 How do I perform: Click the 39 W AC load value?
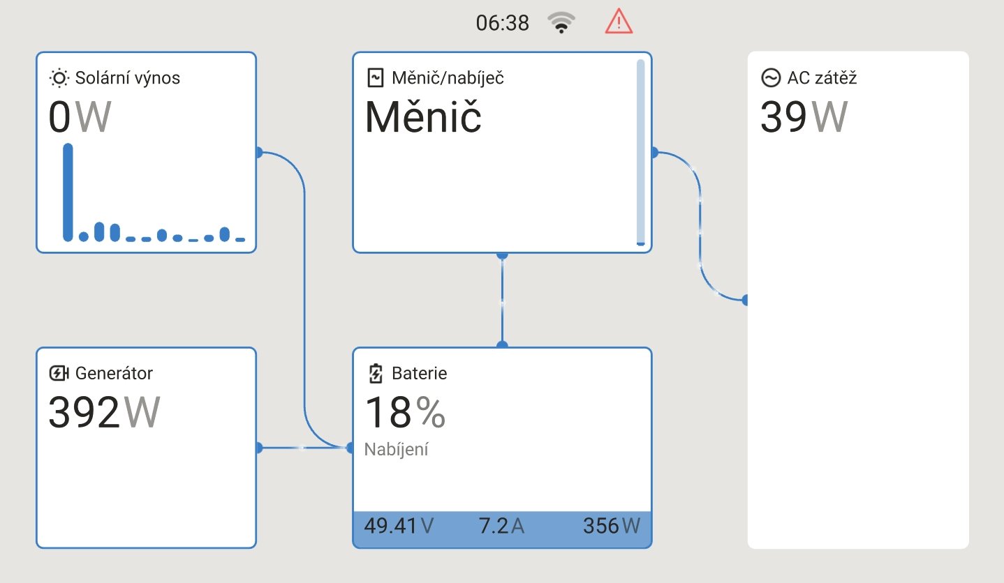pos(804,117)
